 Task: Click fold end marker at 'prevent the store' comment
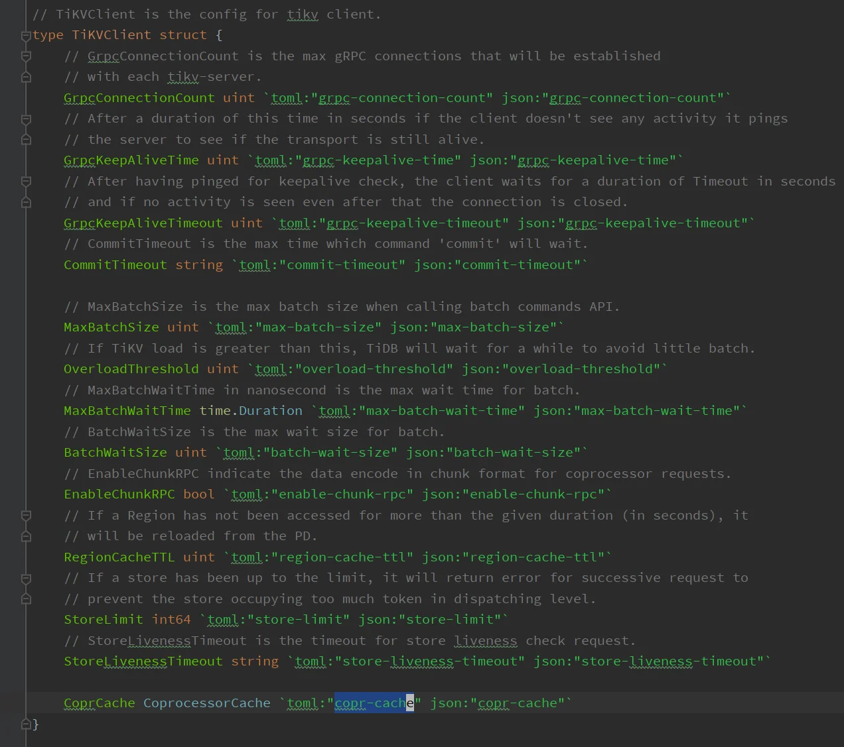[26, 599]
